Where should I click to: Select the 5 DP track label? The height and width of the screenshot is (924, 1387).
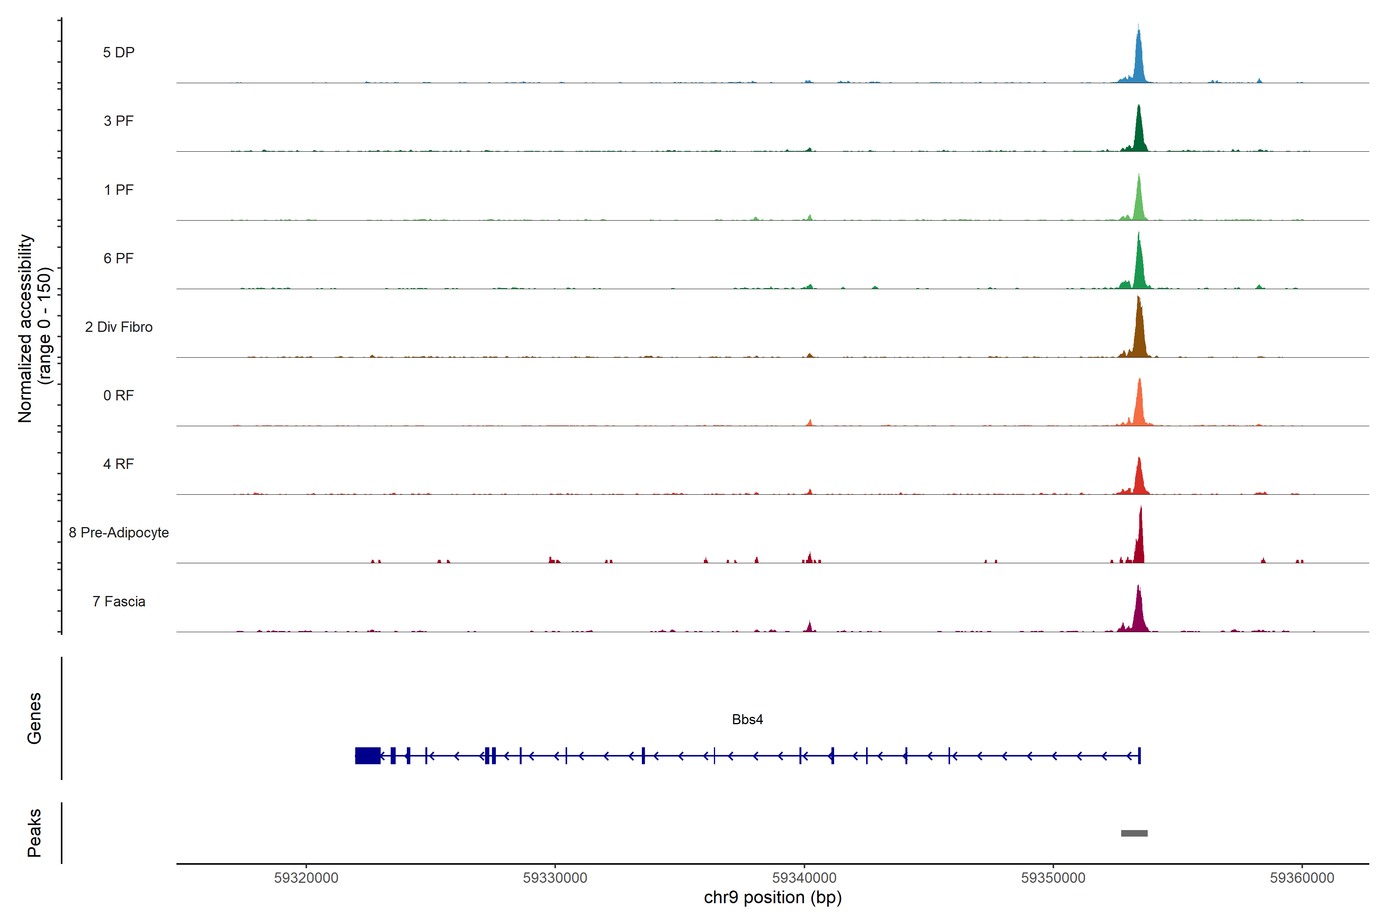point(119,52)
